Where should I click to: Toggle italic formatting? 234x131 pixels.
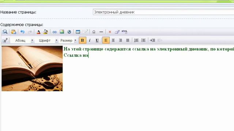coord(90,40)
